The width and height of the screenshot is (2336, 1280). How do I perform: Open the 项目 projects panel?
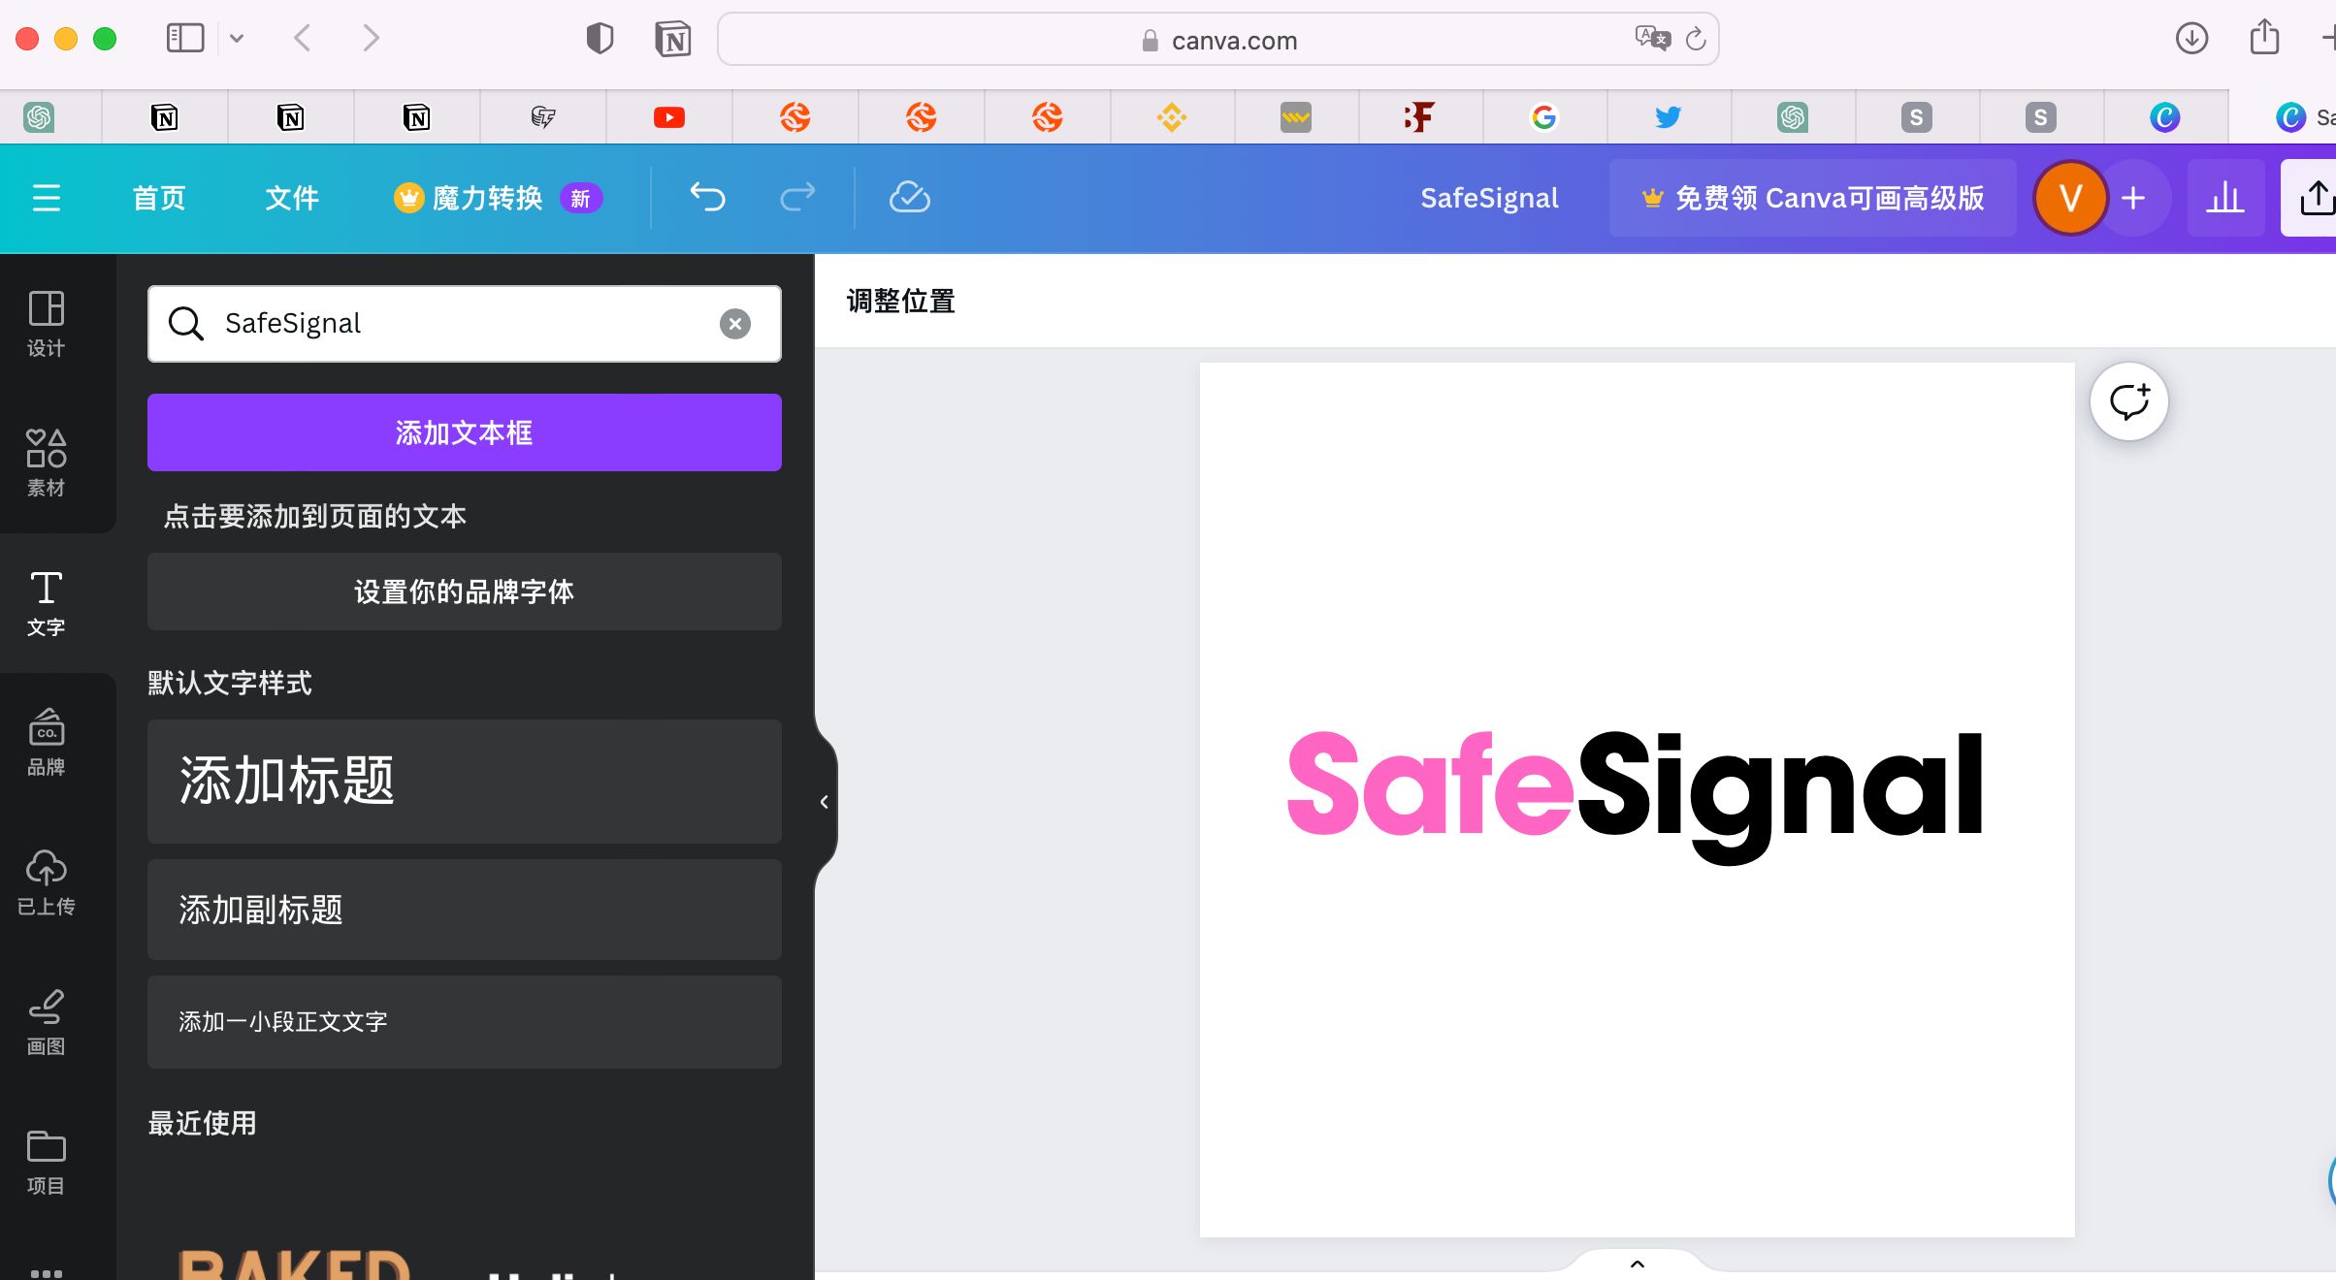[46, 1162]
